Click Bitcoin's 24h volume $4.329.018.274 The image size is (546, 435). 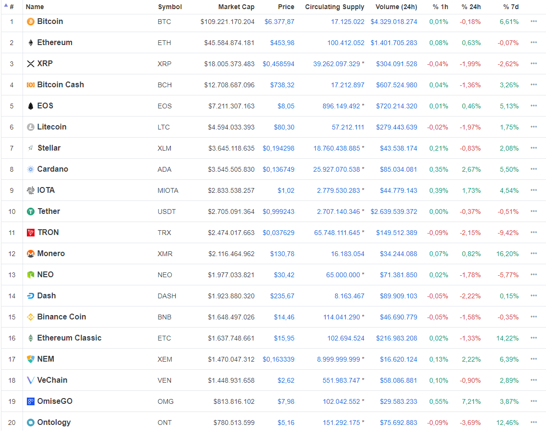coord(394,22)
